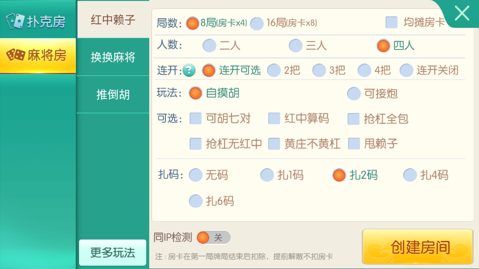The height and width of the screenshot is (269, 479).
Task: Switch to the 红中赖子 game tab
Action: (113, 20)
